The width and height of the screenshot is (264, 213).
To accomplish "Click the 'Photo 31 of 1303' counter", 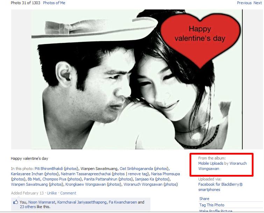I will click(x=26, y=3).
